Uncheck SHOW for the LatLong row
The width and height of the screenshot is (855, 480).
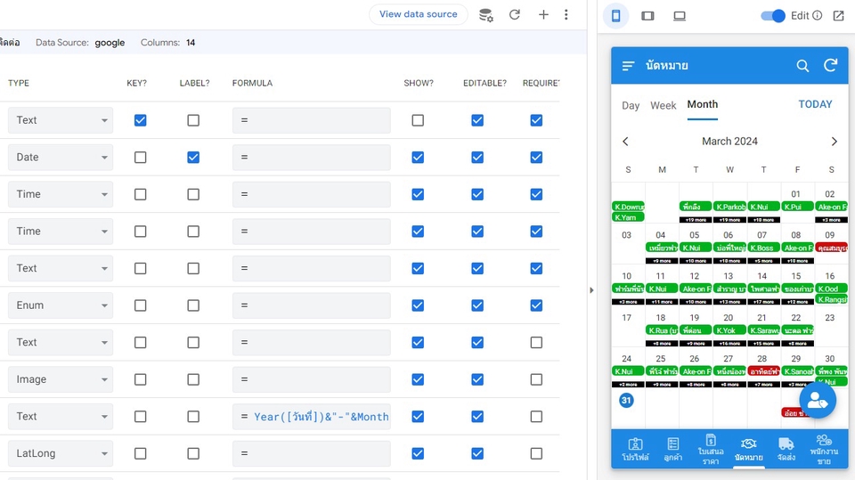[x=418, y=453]
